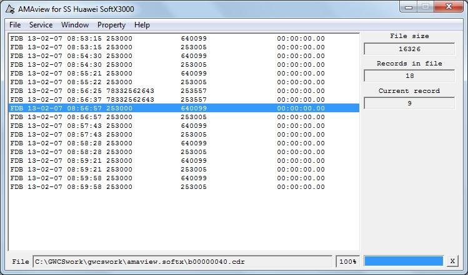Select record 08:59:21 with number 253005
This screenshot has width=468, height=275.
184,169
